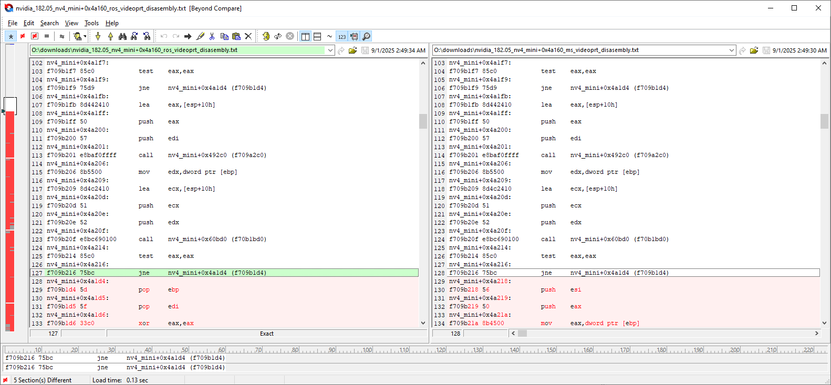The height and width of the screenshot is (385, 831).
Task: Click the Paste clipboard icon
Action: tap(236, 36)
